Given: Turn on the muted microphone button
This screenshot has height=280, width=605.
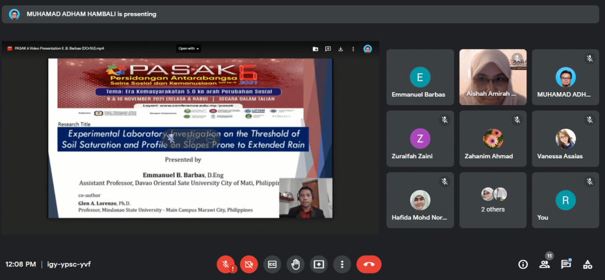Looking at the screenshot, I should pyautogui.click(x=226, y=264).
